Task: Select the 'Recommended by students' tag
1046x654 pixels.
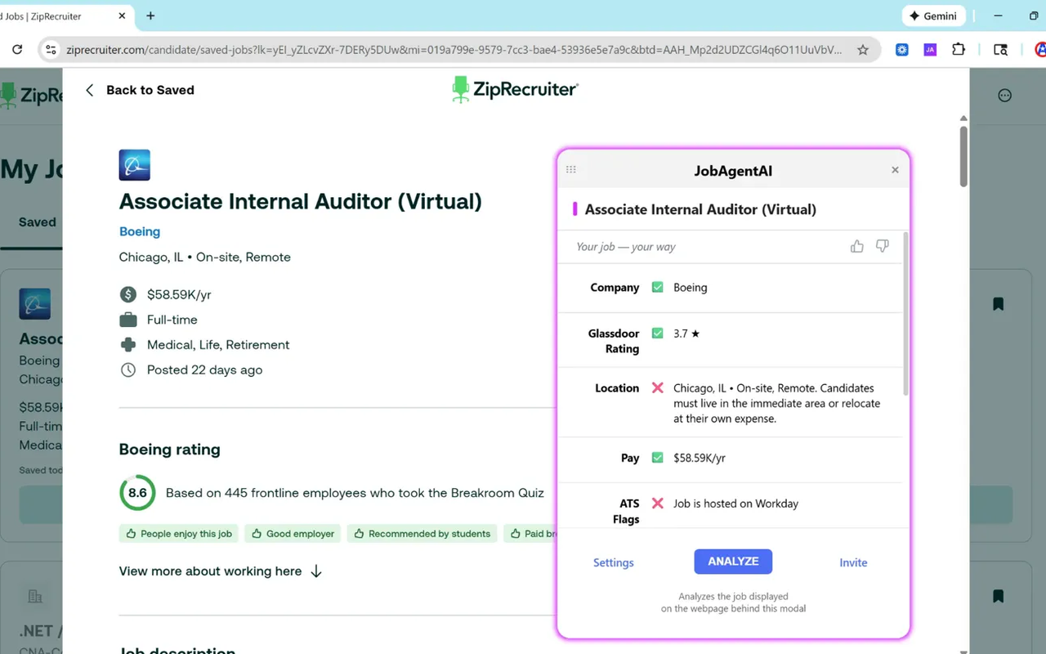Action: tap(422, 534)
